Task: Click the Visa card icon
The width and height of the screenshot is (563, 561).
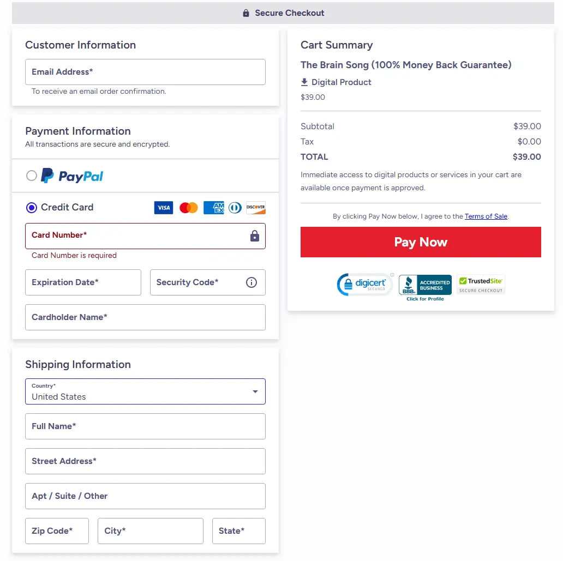Action: pos(164,208)
